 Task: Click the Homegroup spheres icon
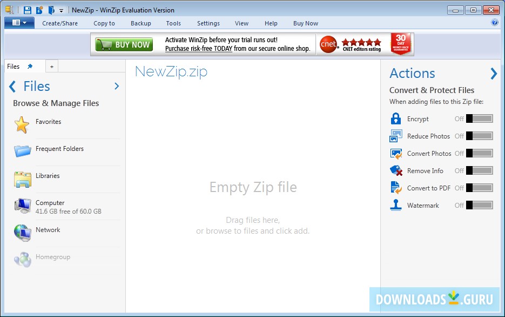(23, 259)
